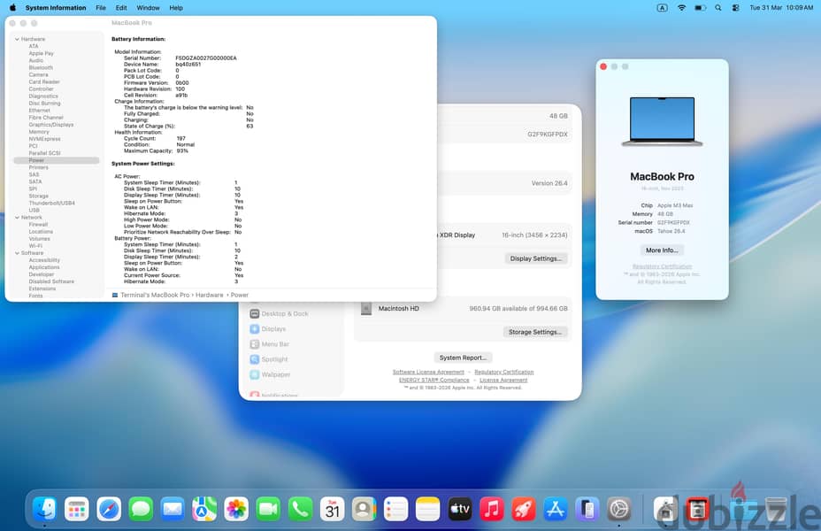Open iPhone Mirroring in the dock
The image size is (821, 531).
point(587,509)
